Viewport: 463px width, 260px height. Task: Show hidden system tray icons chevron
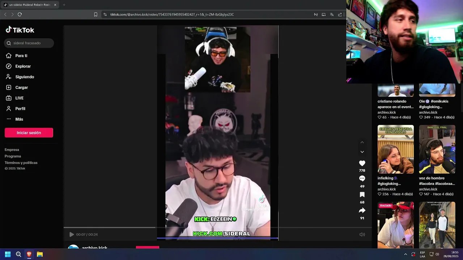pyautogui.click(x=405, y=254)
